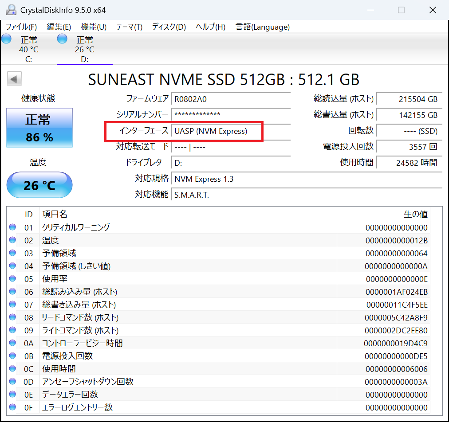
Task: Click raw value 0000001AF024EB
Action: click(x=397, y=292)
